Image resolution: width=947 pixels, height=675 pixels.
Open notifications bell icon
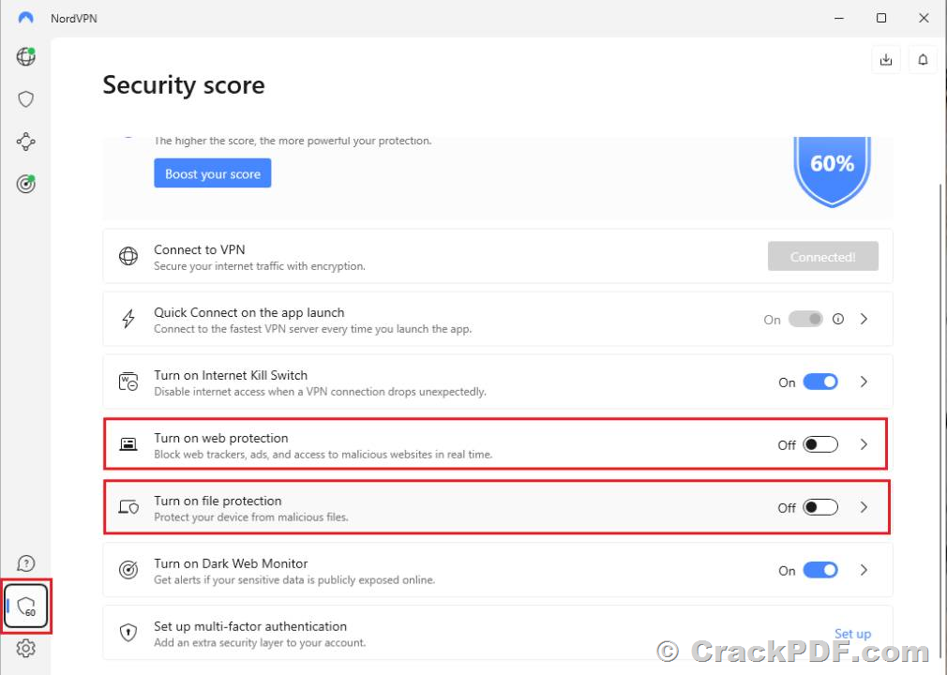(x=923, y=60)
